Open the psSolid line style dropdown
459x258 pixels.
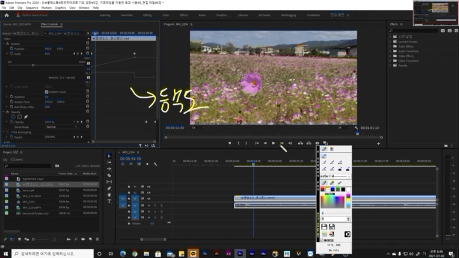335,176
